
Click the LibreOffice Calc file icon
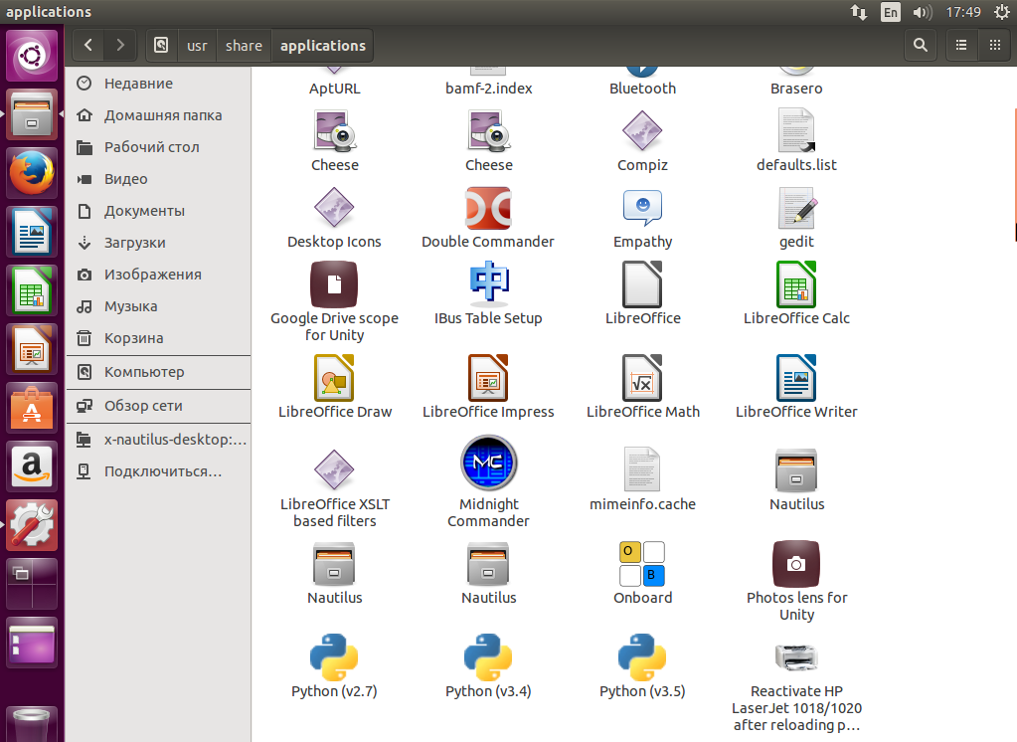(x=796, y=284)
